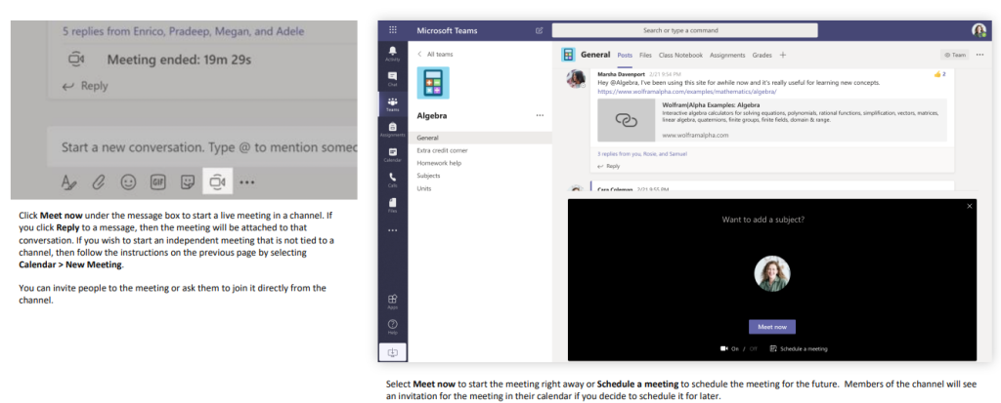The width and height of the screenshot is (1001, 403).
Task: Go back to All teams
Action: click(435, 55)
